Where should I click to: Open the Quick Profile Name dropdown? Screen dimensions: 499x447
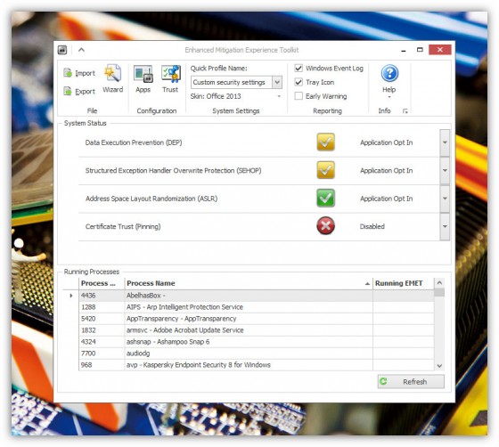[277, 82]
